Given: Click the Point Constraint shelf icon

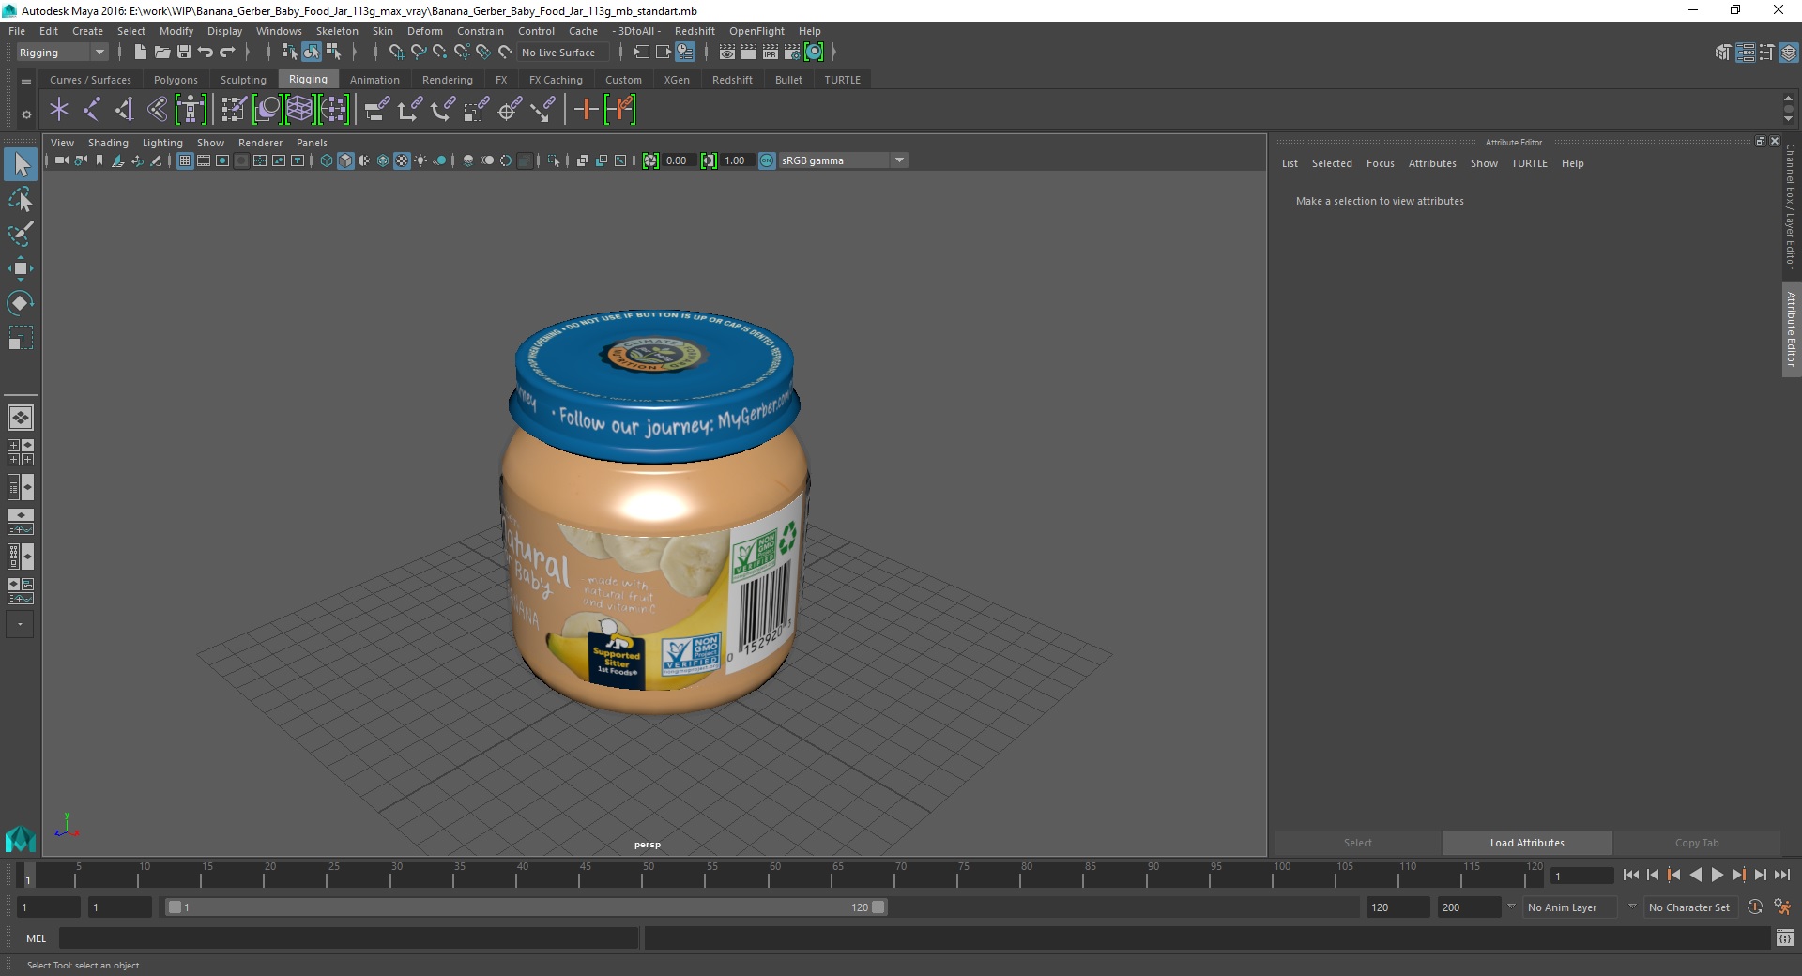Looking at the screenshot, I should coord(409,110).
